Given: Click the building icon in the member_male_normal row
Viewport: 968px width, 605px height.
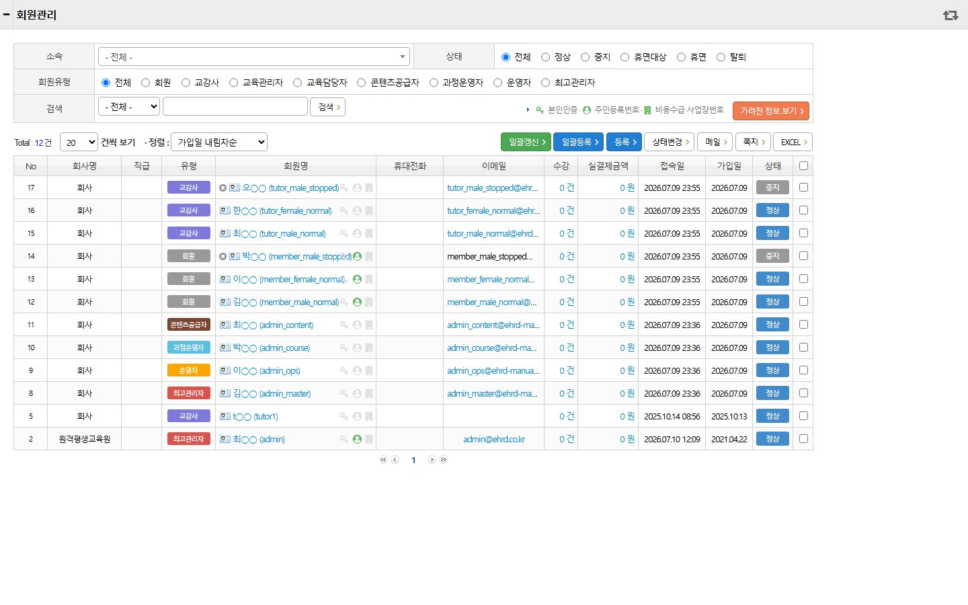Looking at the screenshot, I should tap(368, 302).
